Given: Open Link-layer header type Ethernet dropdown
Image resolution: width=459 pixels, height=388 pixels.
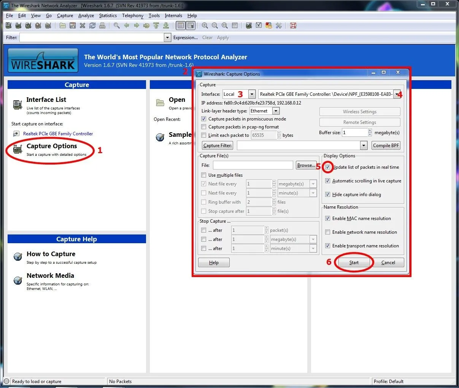Looking at the screenshot, I should point(276,111).
